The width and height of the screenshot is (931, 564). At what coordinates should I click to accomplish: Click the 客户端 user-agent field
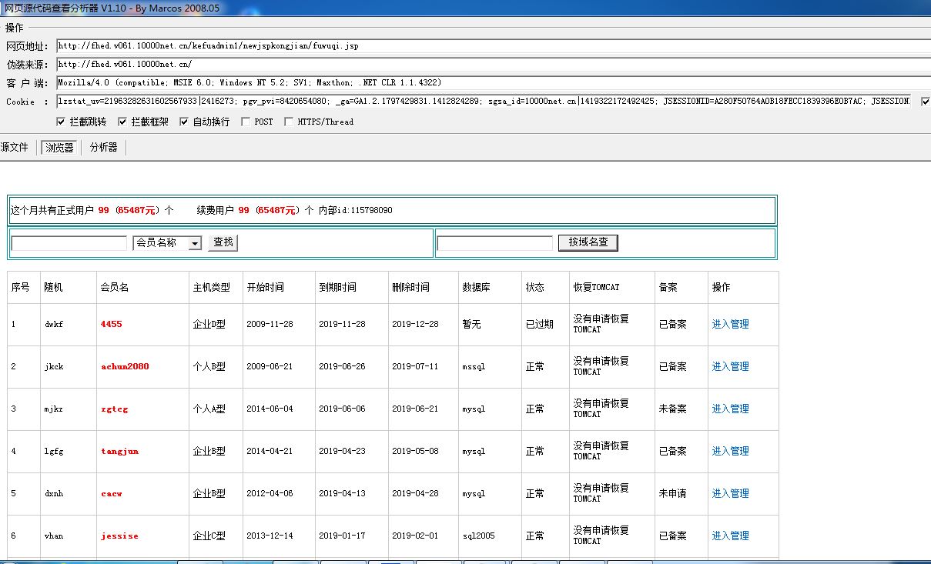coord(494,82)
